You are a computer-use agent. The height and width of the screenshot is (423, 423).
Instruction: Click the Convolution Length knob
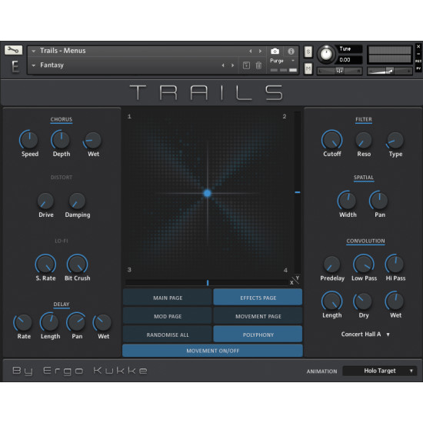point(331,301)
